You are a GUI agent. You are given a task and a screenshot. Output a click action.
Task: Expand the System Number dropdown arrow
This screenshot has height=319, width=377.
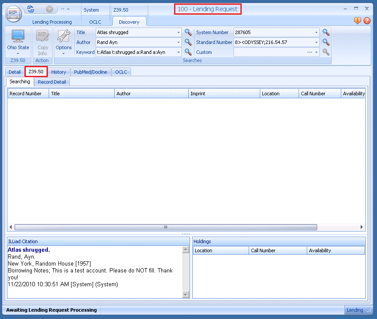[317, 32]
